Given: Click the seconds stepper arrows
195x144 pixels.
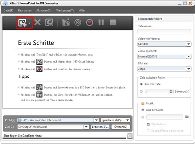Looking at the screenshot, I should (x=171, y=92).
